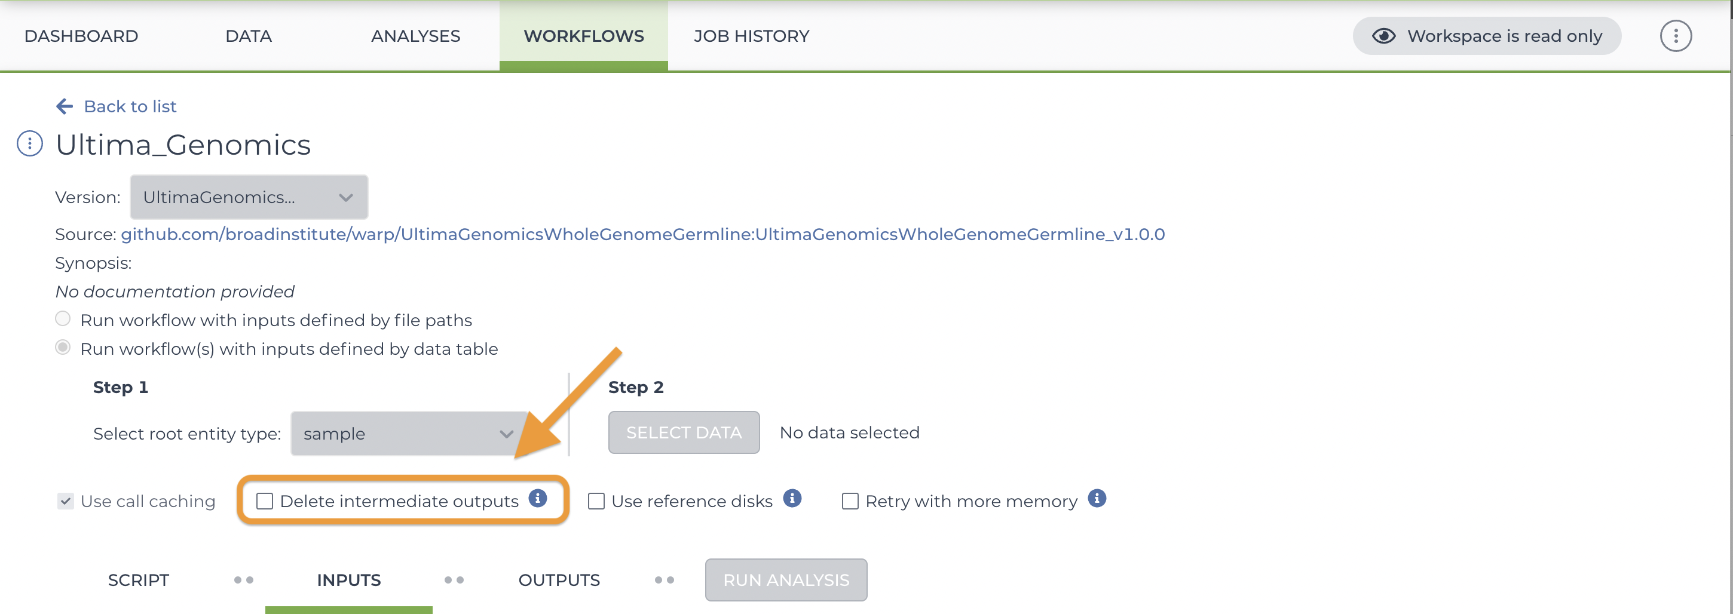Enable Delete intermediate outputs checkbox
1733x614 pixels.
[264, 501]
